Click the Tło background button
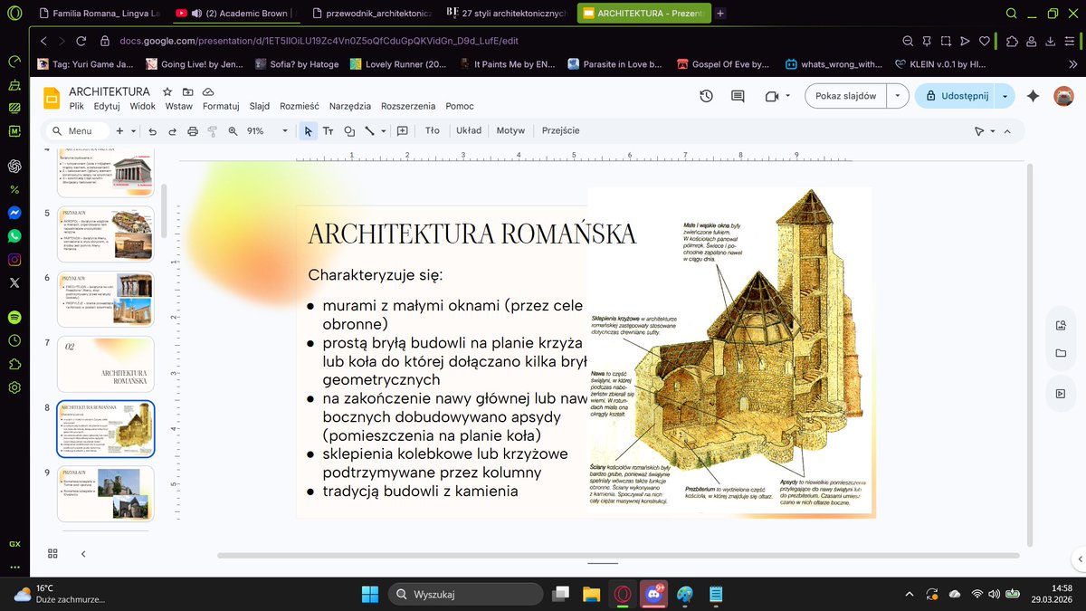The image size is (1086, 611). coord(433,131)
